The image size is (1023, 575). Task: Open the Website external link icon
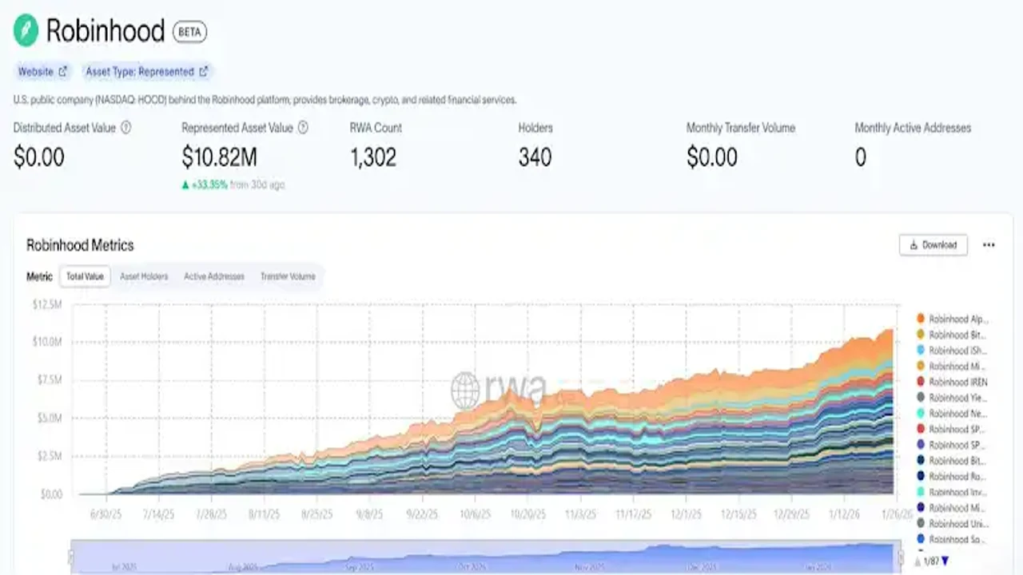[x=63, y=72]
